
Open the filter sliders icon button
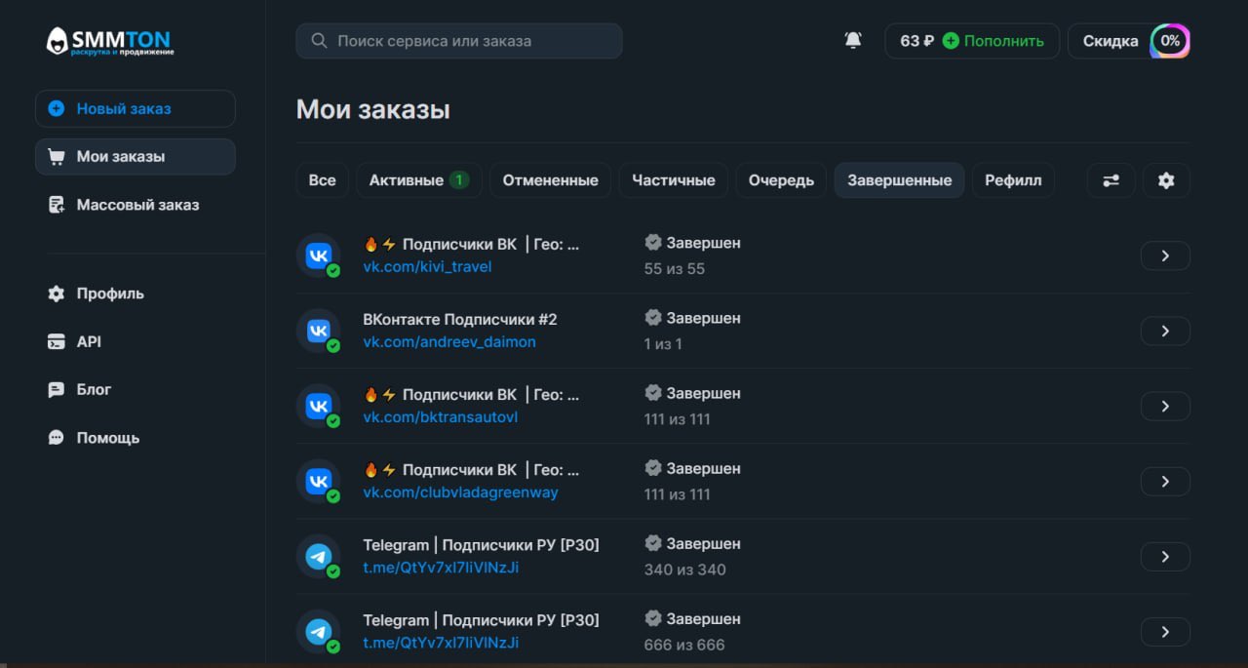pos(1111,180)
